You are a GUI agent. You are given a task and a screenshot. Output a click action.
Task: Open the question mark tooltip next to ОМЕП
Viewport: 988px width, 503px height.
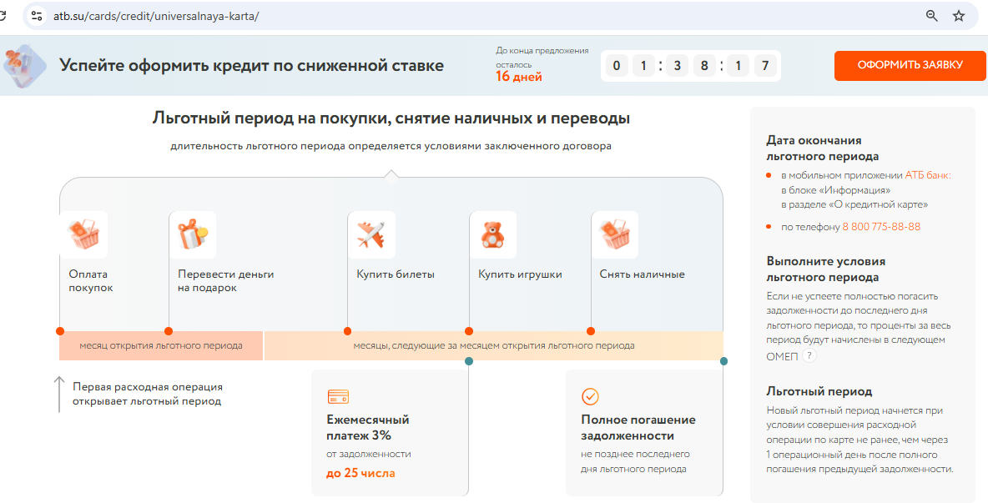pos(809,356)
